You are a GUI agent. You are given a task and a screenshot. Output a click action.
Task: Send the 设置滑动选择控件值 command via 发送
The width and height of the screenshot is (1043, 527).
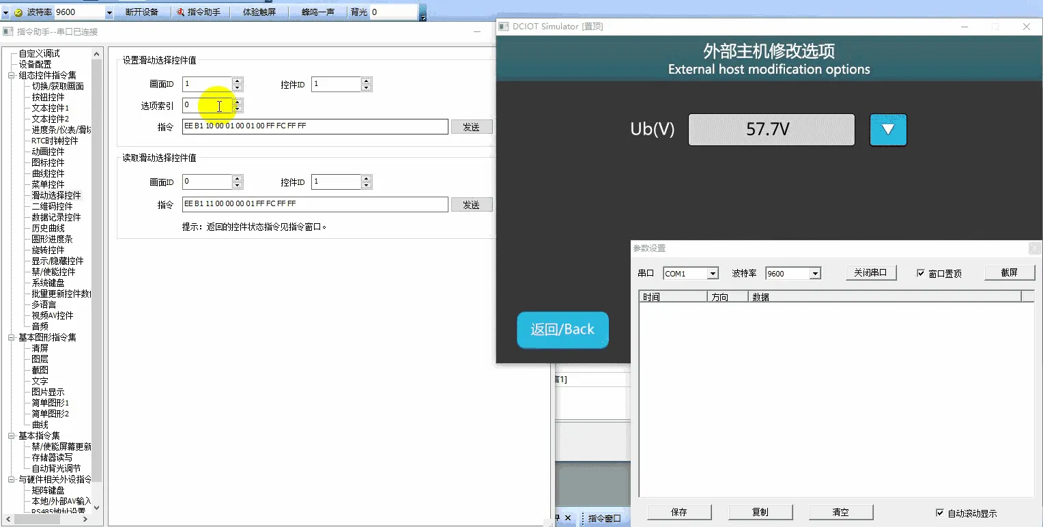click(472, 126)
